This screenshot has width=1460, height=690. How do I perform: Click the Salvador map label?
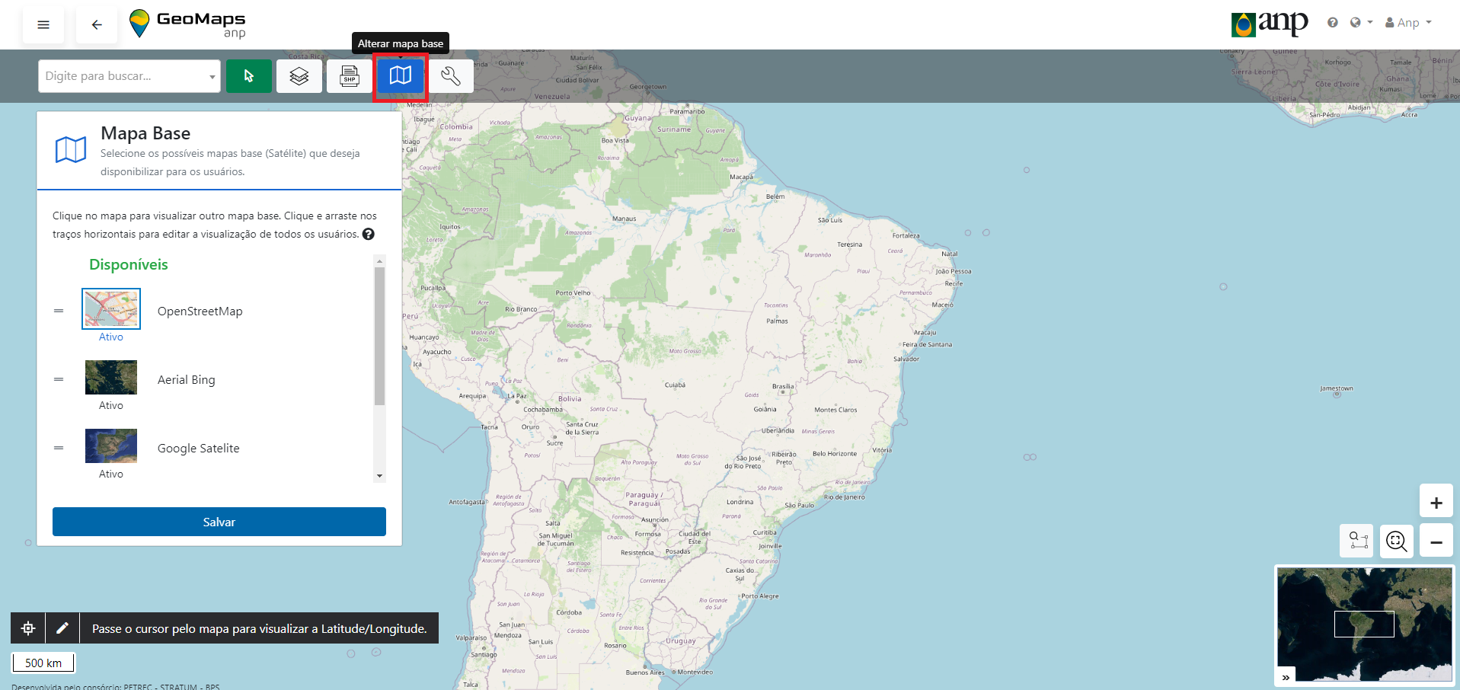(x=906, y=359)
